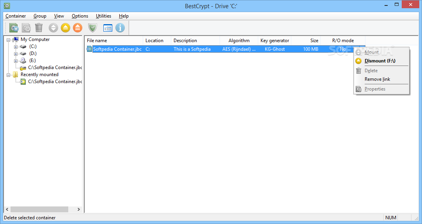Click the trash Delete container toolbar icon
Screen dimensions: 422x224
tap(39, 27)
